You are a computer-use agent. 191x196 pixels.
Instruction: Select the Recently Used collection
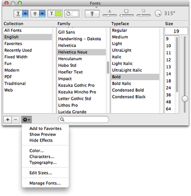coord(28,50)
